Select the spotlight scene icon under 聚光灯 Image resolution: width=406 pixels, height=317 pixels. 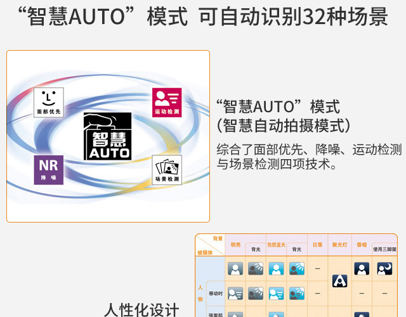tap(339, 280)
